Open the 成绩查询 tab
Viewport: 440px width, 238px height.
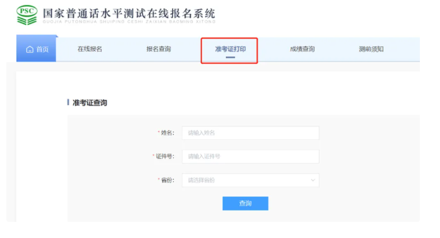tap(303, 49)
